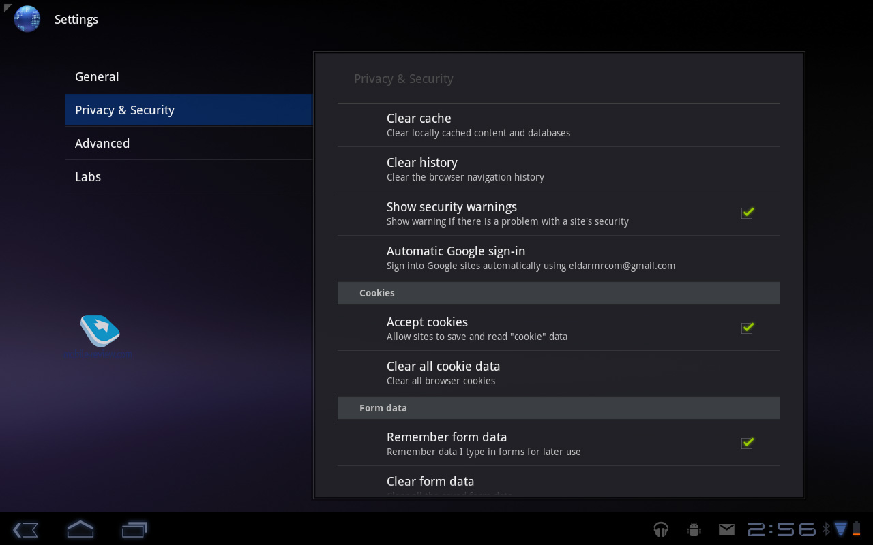Image resolution: width=873 pixels, height=545 pixels.
Task: Tap the battery status icon
Action: 857,529
